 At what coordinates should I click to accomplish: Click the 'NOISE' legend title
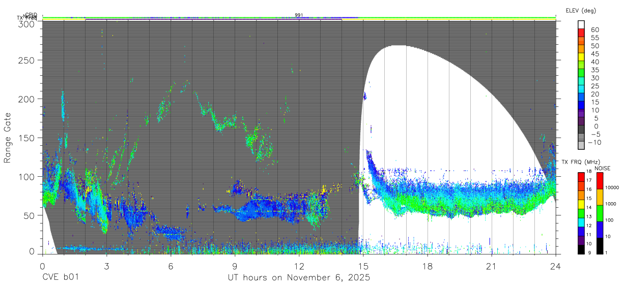click(x=603, y=168)
